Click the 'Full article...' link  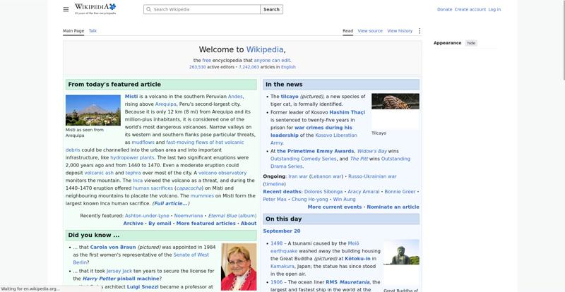tap(171, 203)
